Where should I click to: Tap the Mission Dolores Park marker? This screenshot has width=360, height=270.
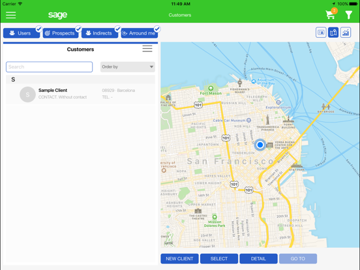[215, 217]
